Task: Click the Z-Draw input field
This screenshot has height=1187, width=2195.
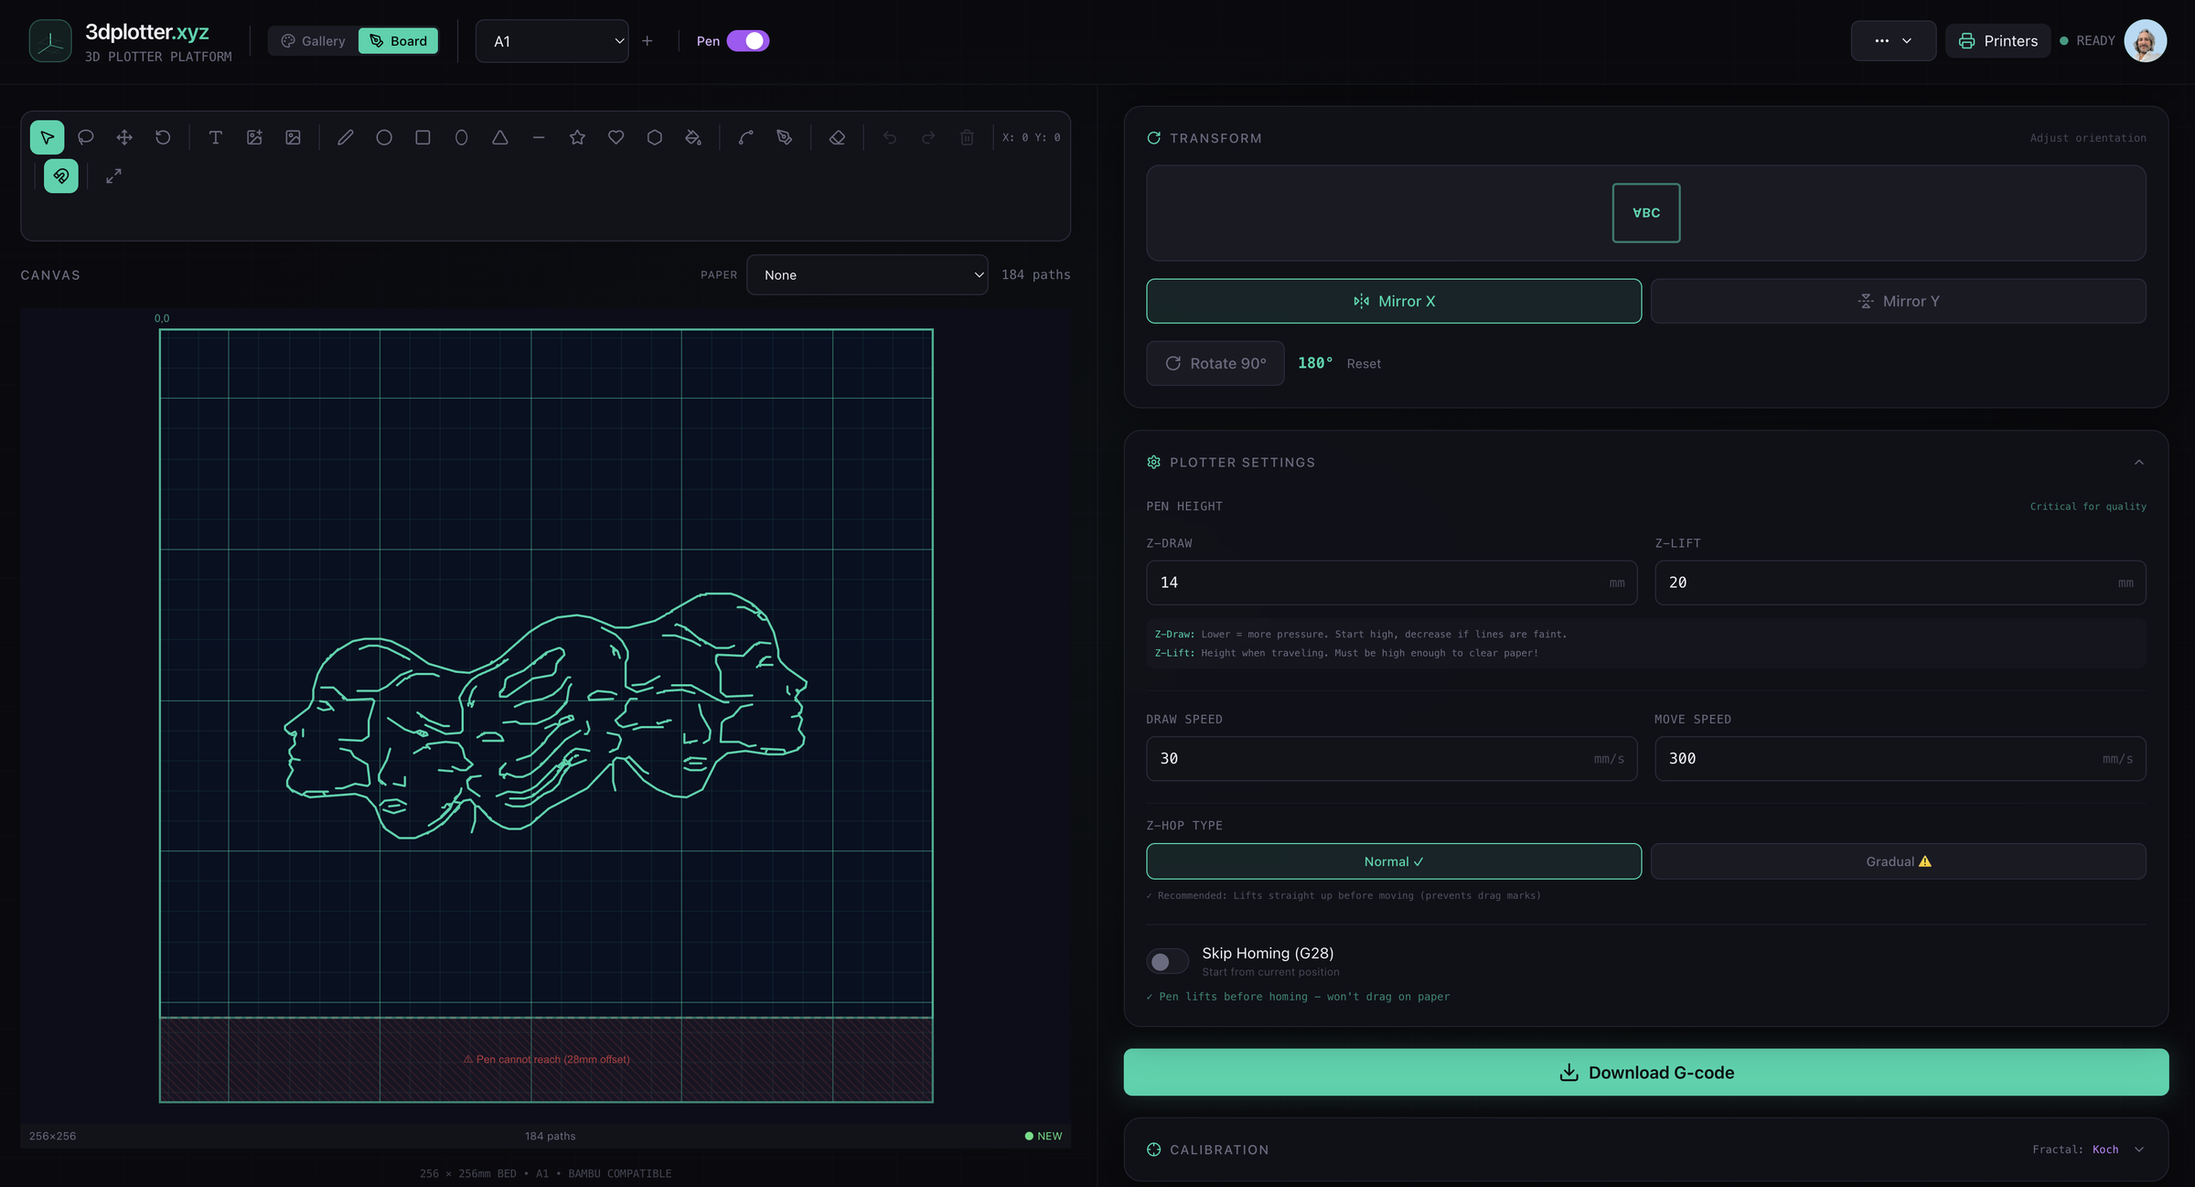Action: [x=1392, y=583]
